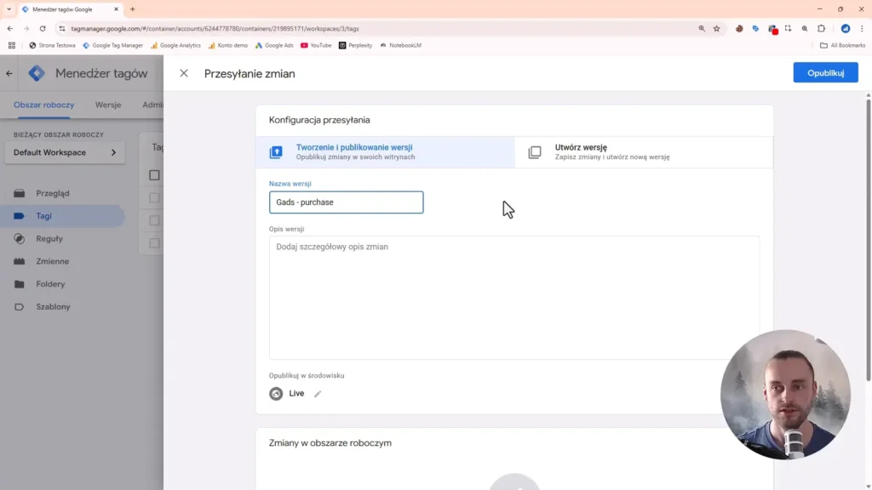Click the address bar URL
Image resolution: width=872 pixels, height=490 pixels.
pyautogui.click(x=215, y=28)
